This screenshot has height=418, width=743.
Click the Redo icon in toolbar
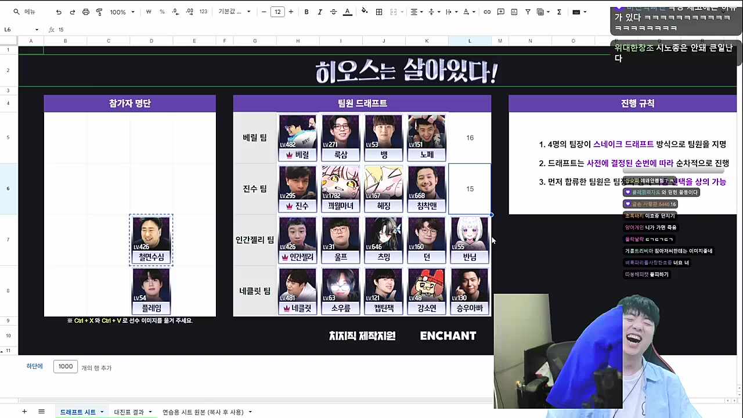point(72,12)
